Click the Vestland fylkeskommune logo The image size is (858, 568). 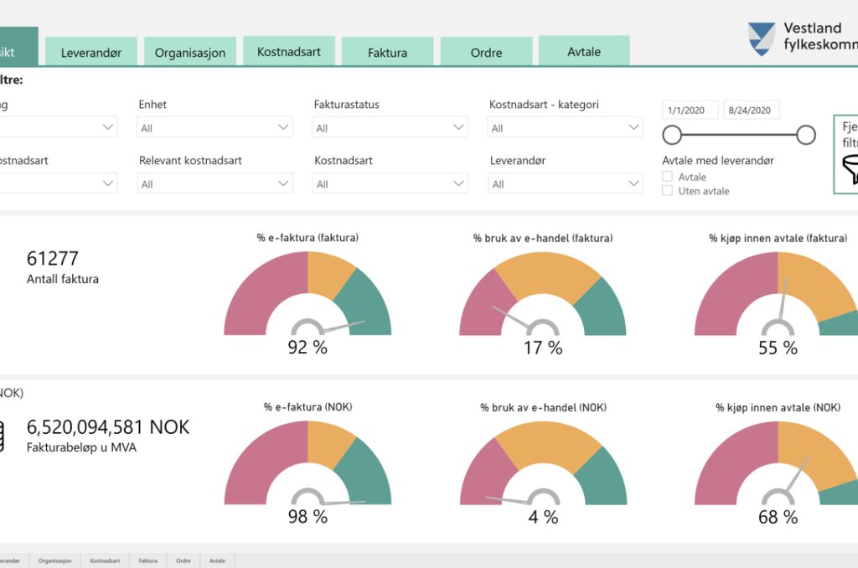click(761, 39)
